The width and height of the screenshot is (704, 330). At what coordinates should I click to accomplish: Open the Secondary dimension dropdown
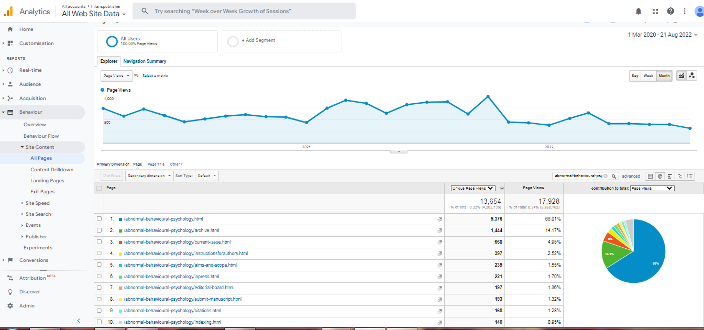tap(150, 176)
